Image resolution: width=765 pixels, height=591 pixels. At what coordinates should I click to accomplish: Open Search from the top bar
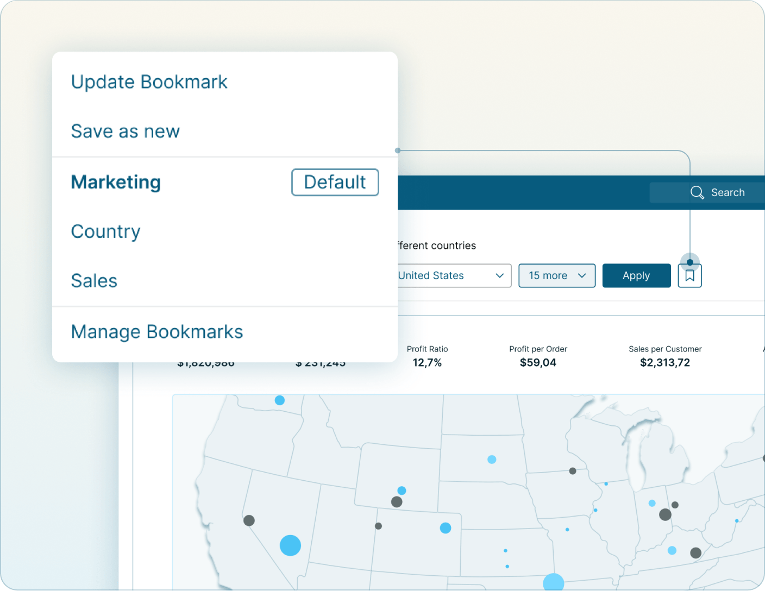tap(728, 192)
